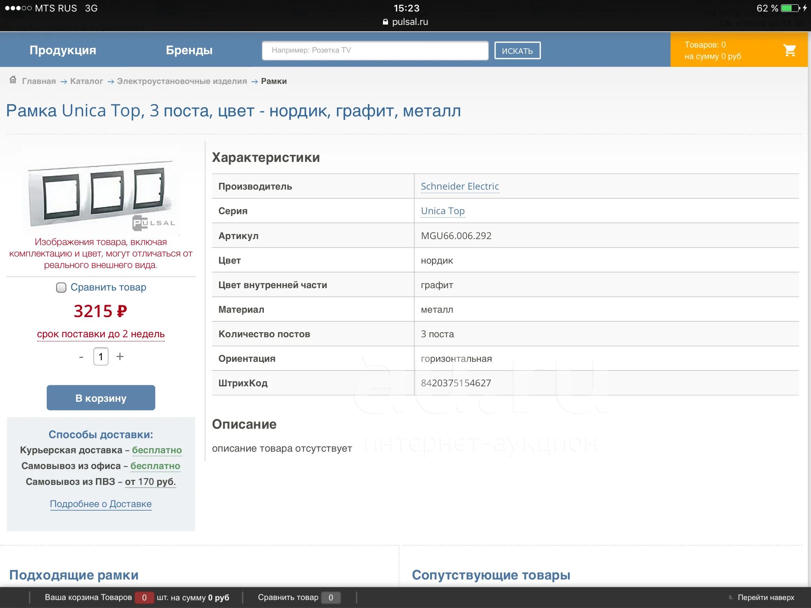This screenshot has width=811, height=608.
Task: Click the ИСКАТЬ search button
Action: pyautogui.click(x=517, y=51)
